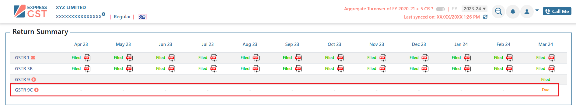
Task: Click the GSTR 9C download arrow icon
Action: tap(37, 90)
